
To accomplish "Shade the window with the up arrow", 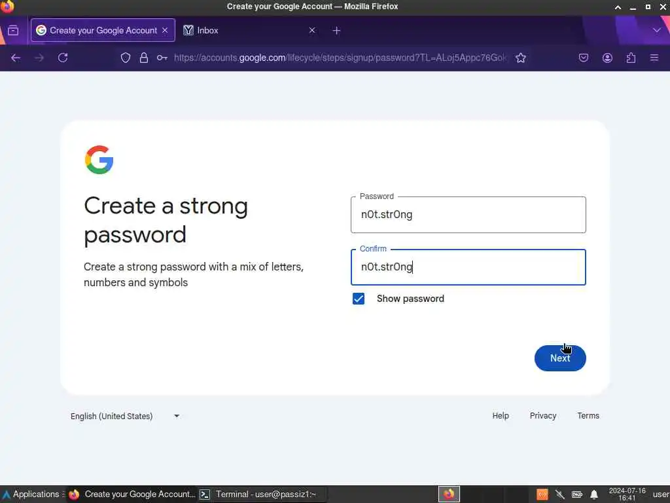I will pos(618,7).
